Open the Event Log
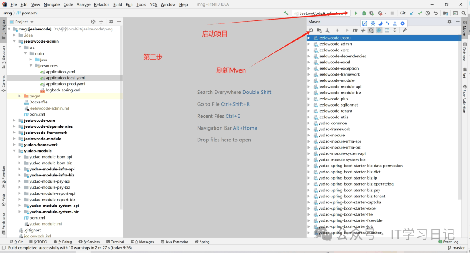The width and height of the screenshot is (470, 253). pyautogui.click(x=448, y=242)
